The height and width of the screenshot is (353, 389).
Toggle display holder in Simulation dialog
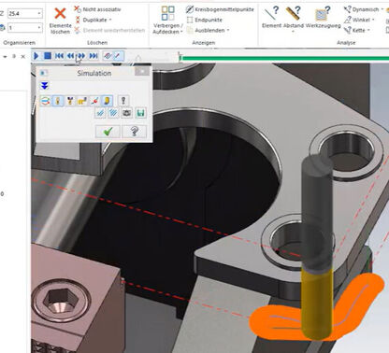70,101
